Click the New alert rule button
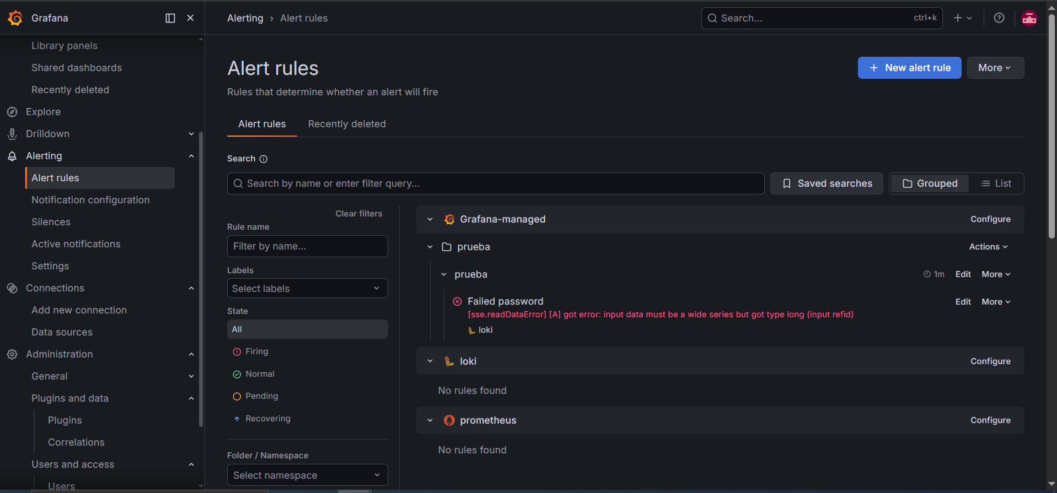This screenshot has height=493, width=1057. 909,68
